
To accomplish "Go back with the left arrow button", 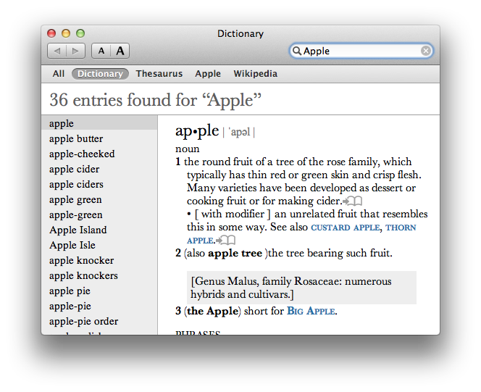I will [x=57, y=51].
